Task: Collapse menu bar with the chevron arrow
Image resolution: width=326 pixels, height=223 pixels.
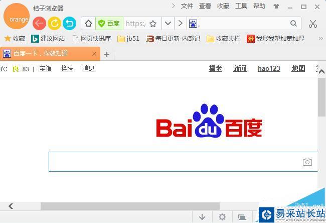Action: [x=173, y=6]
